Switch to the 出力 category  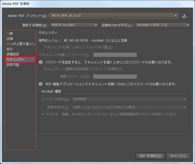coord(10,49)
